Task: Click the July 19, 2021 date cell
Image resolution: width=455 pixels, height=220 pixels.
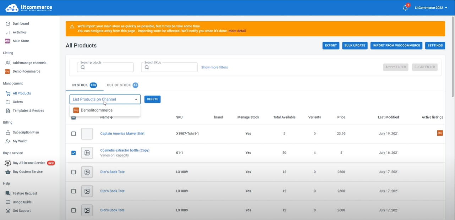Action: (x=389, y=134)
